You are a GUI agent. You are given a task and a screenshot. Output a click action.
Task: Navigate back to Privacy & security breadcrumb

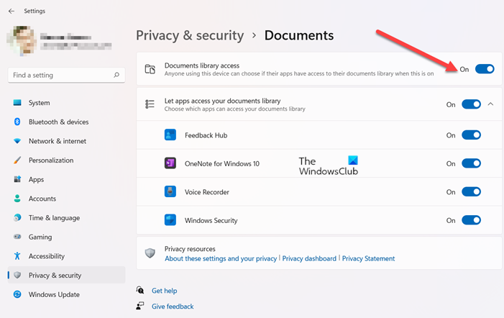[x=190, y=35]
